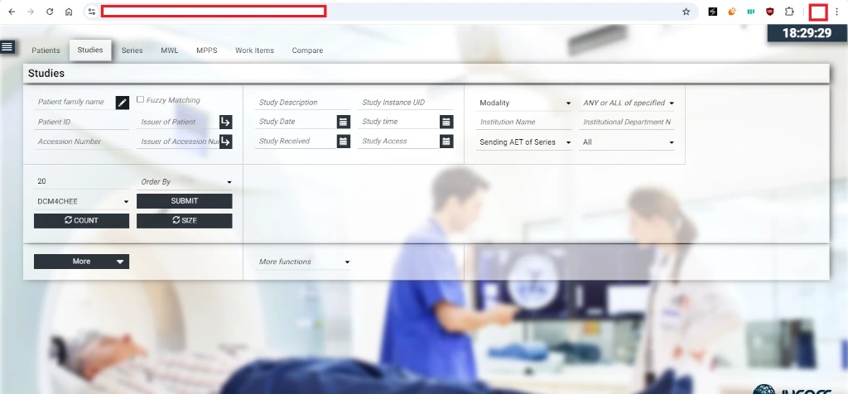This screenshot has height=394, width=848.
Task: Click the Studies panel heading
Action: point(46,74)
